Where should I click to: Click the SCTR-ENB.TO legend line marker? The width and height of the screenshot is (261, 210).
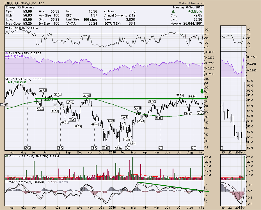tap(7, 27)
